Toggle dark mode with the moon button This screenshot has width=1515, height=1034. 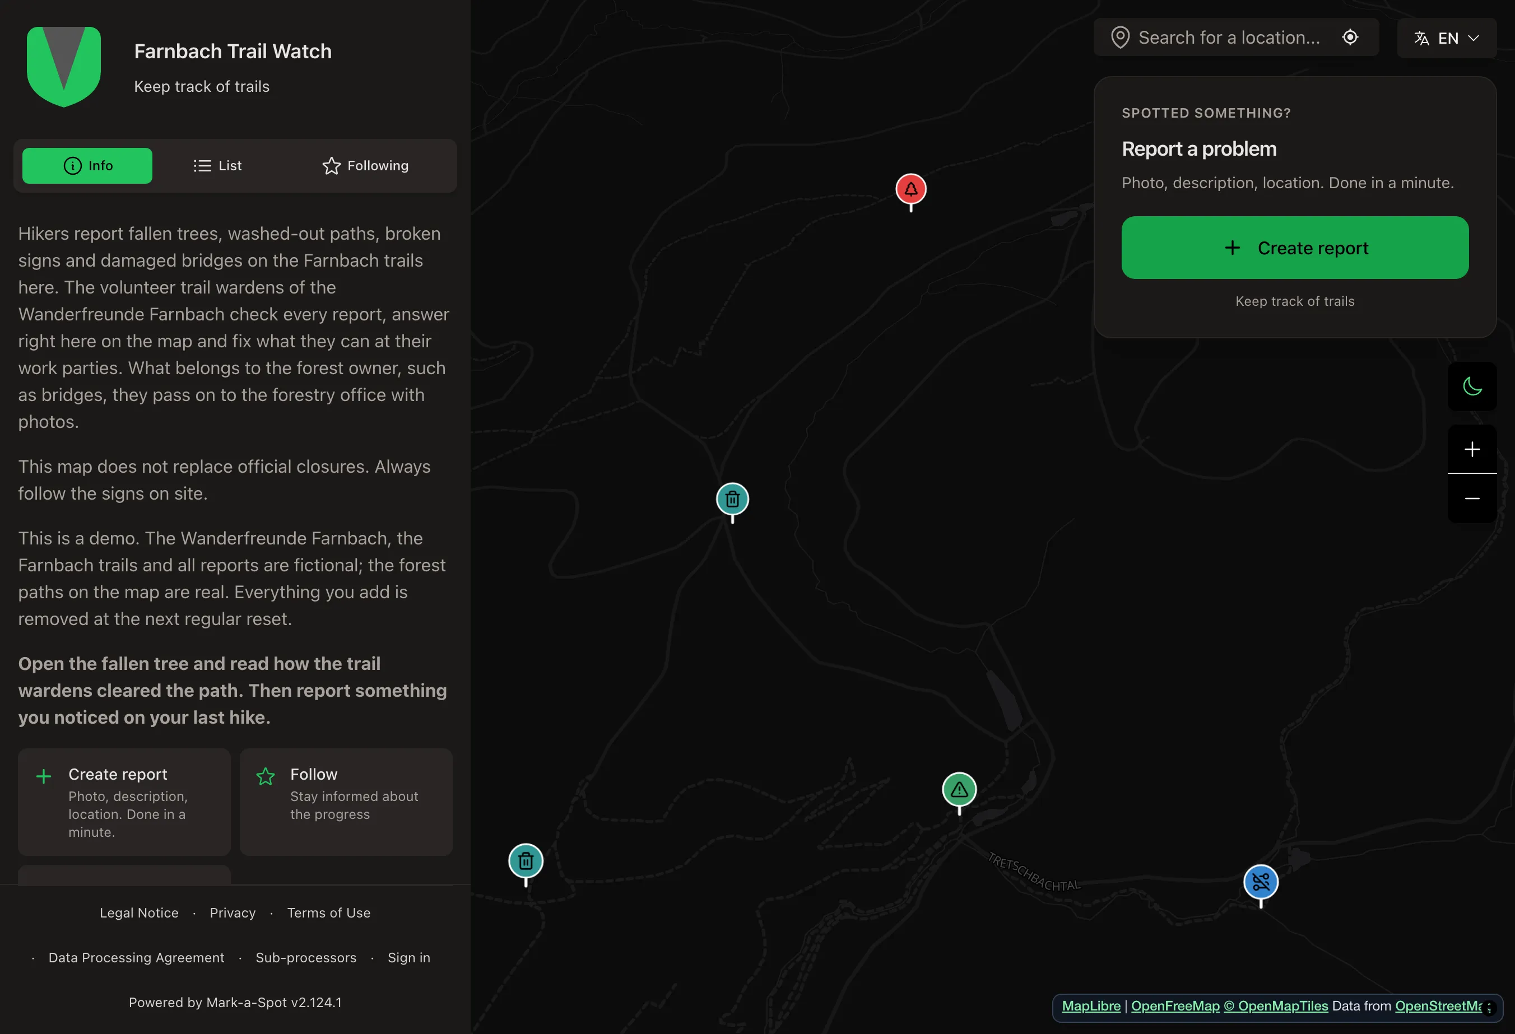[x=1471, y=386]
